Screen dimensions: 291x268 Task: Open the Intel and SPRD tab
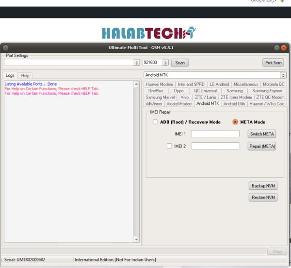[x=191, y=84]
